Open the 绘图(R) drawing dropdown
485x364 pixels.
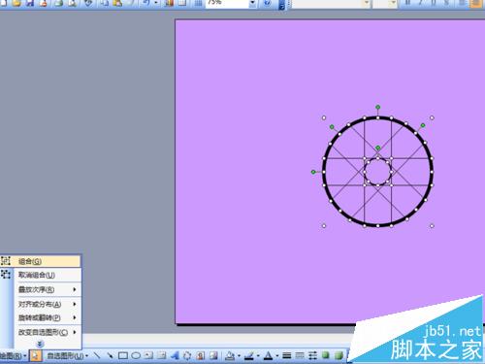(13, 356)
